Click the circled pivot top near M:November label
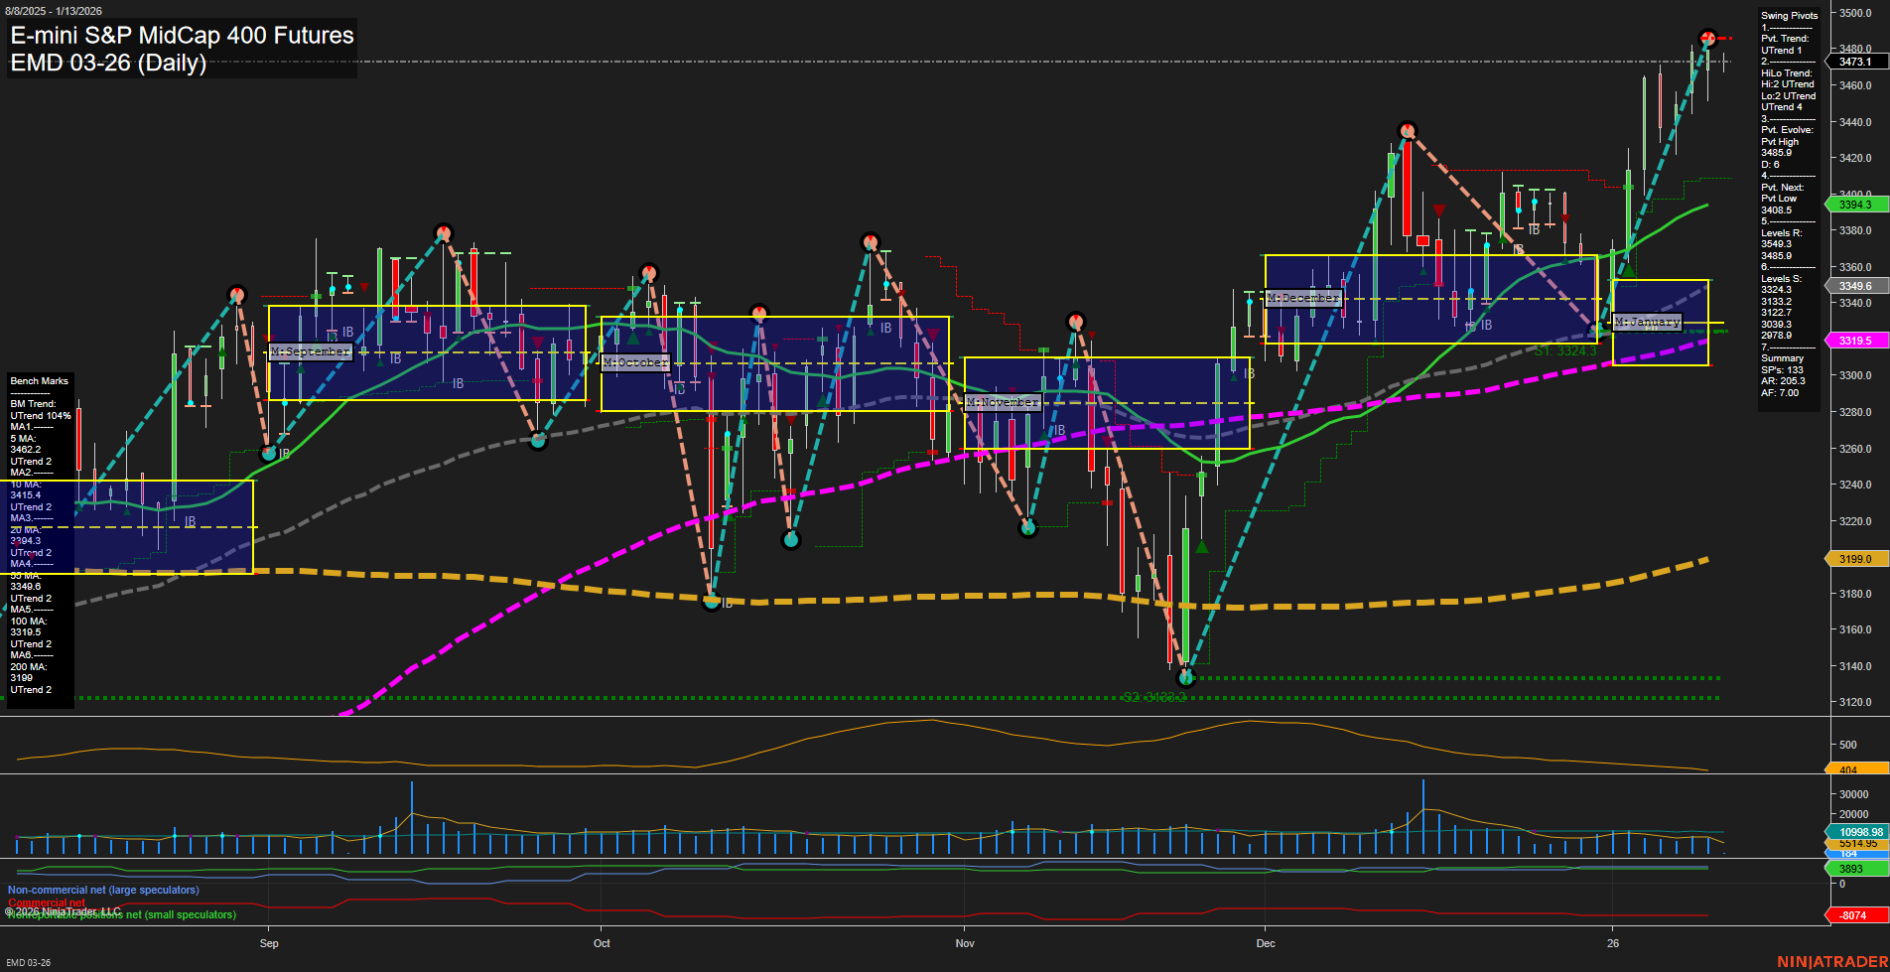1890x972 pixels. click(1076, 321)
